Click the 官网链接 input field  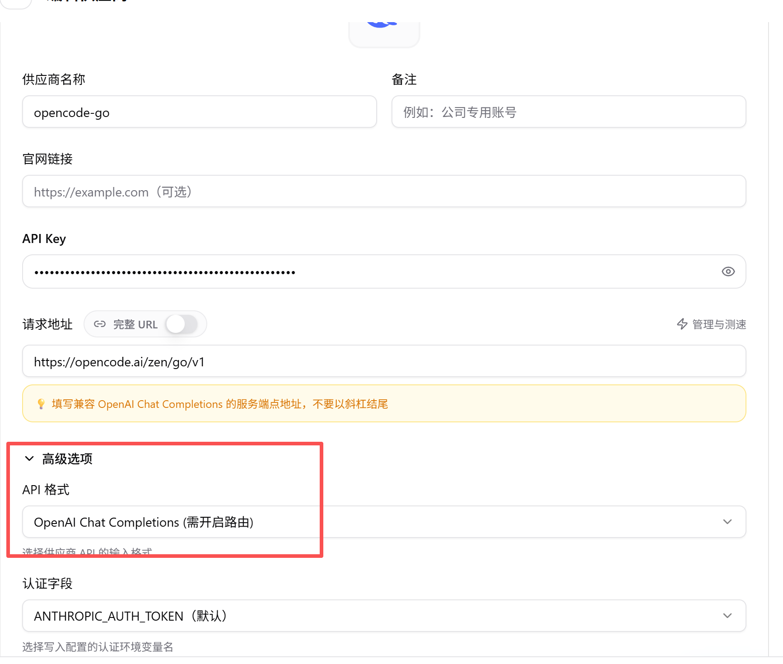(x=384, y=192)
